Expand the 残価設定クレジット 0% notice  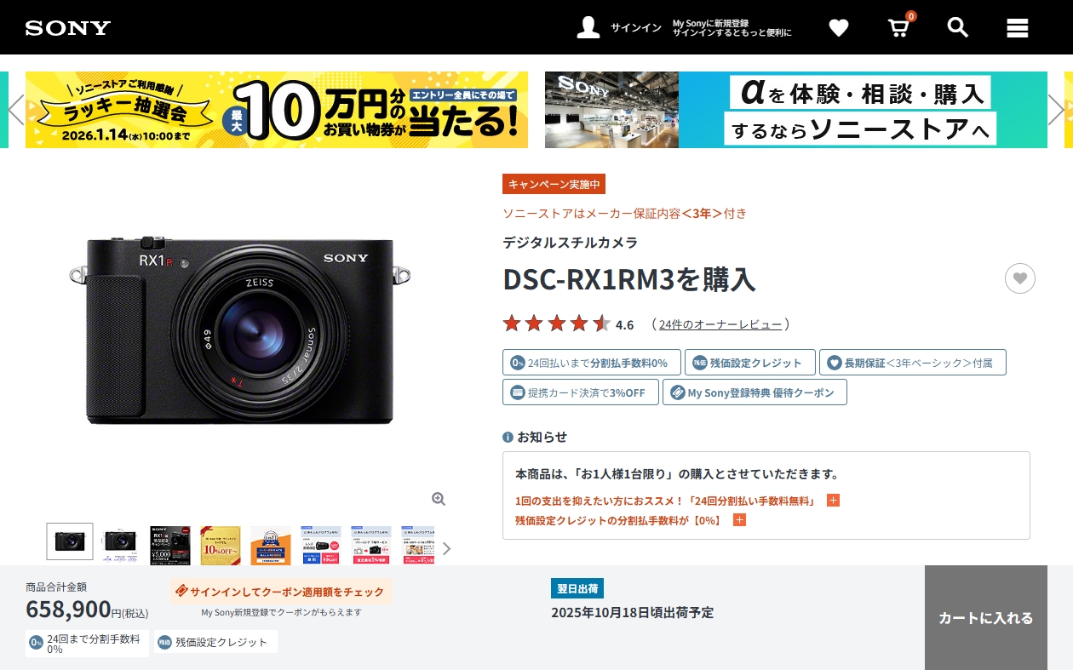(739, 520)
